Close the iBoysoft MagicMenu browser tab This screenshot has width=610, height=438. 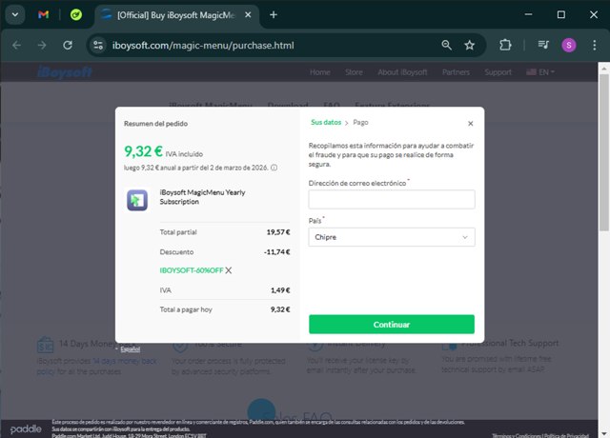(248, 15)
